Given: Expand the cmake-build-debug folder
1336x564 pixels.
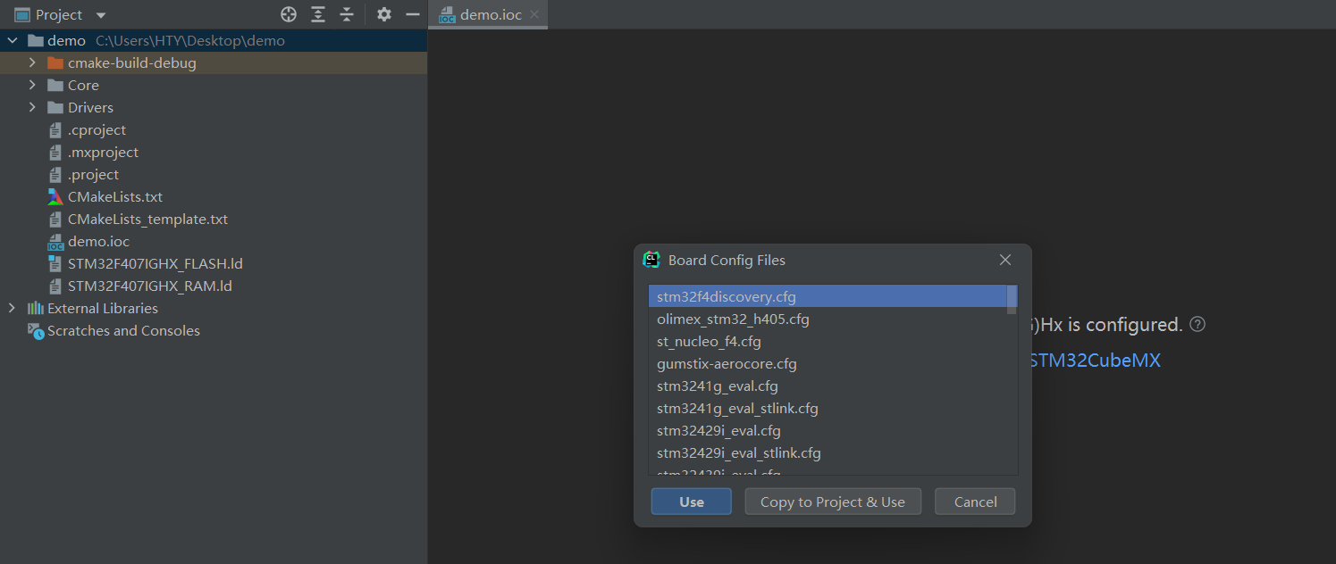Looking at the screenshot, I should [32, 63].
